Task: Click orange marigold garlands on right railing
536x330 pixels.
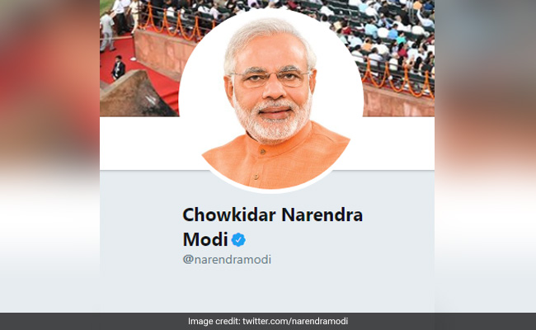Action: pyautogui.click(x=398, y=78)
